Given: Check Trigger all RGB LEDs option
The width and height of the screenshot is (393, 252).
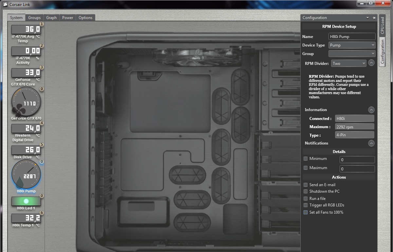Looking at the screenshot, I should (306, 205).
